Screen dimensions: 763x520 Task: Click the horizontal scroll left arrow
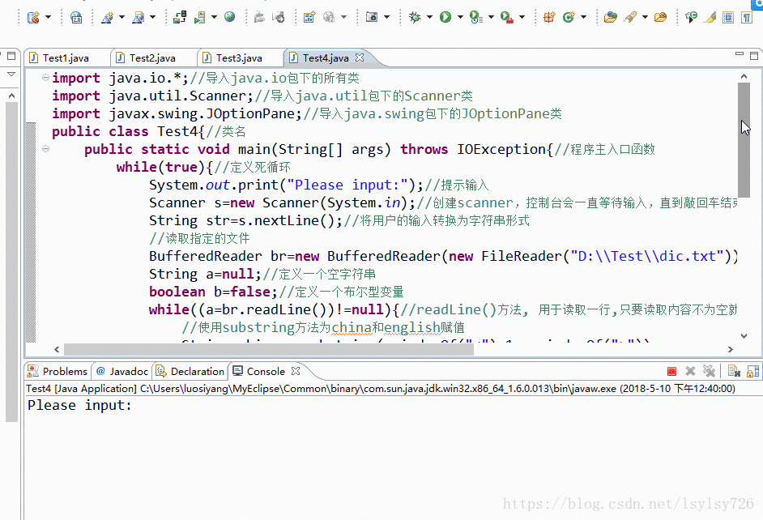point(57,349)
